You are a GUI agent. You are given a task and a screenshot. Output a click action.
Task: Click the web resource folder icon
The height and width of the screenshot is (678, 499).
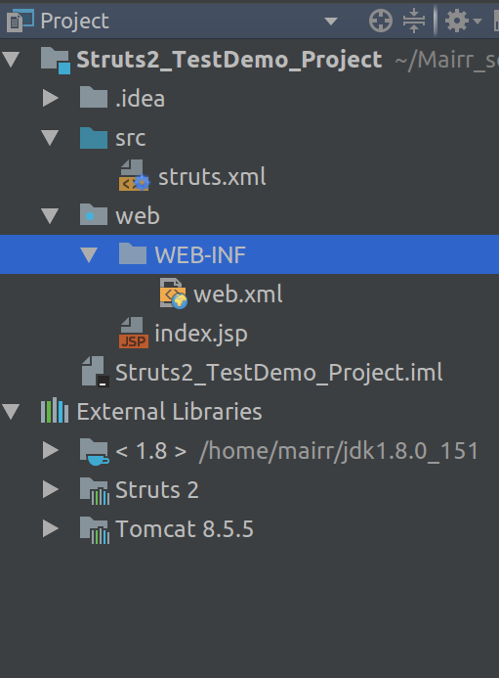tap(93, 214)
